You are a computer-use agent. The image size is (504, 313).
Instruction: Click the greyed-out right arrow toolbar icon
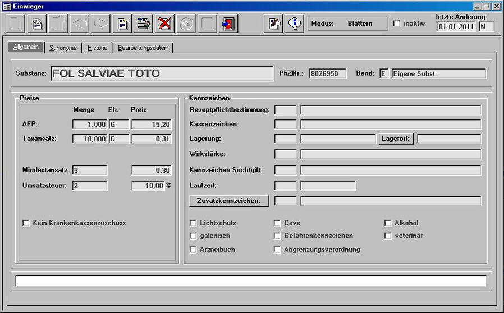[100, 24]
